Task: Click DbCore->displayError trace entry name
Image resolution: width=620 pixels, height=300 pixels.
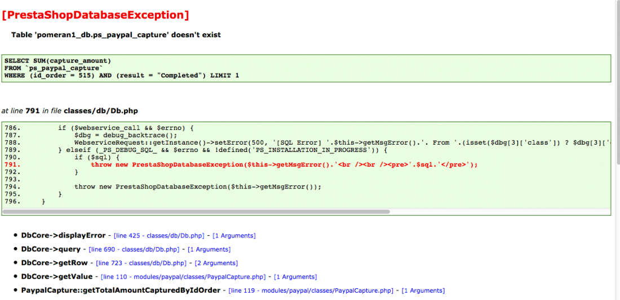Action: pyautogui.click(x=63, y=235)
